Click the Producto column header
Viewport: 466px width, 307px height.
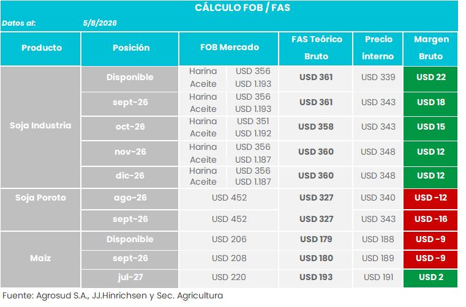pyautogui.click(x=40, y=49)
